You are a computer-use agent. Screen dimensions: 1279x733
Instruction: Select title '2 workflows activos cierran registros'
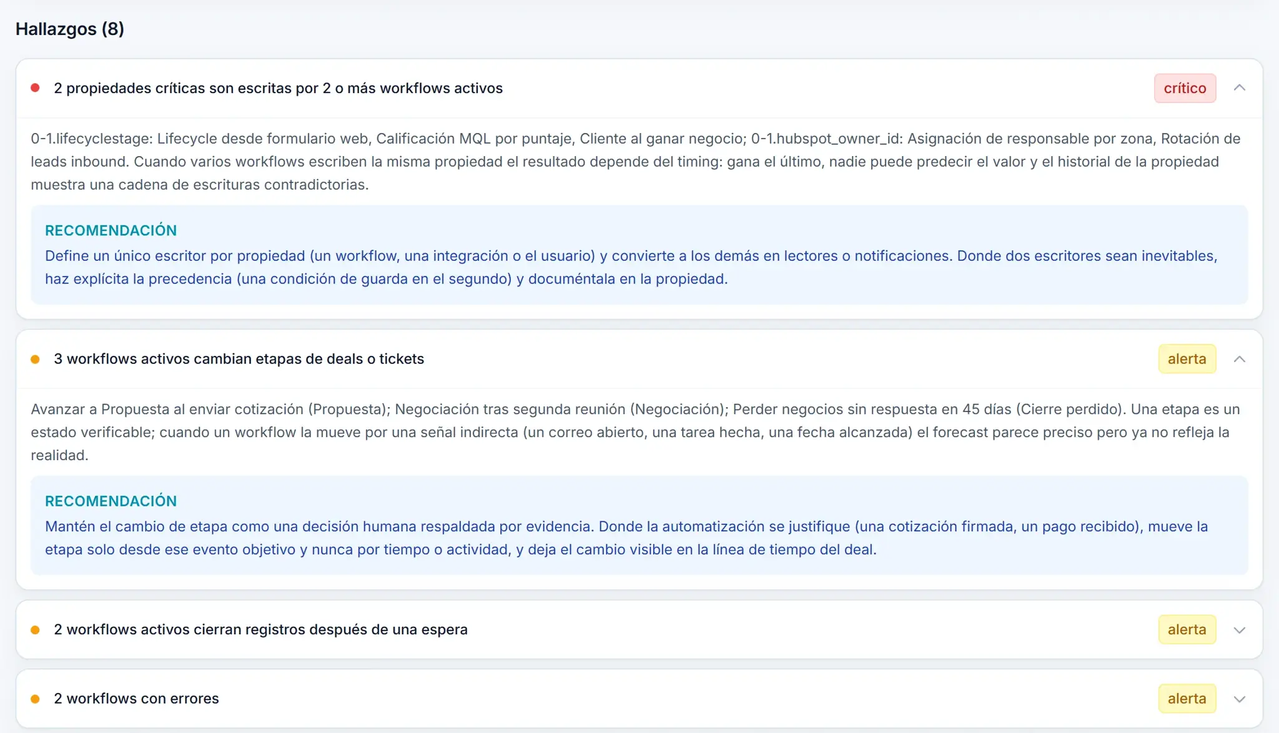coord(260,629)
